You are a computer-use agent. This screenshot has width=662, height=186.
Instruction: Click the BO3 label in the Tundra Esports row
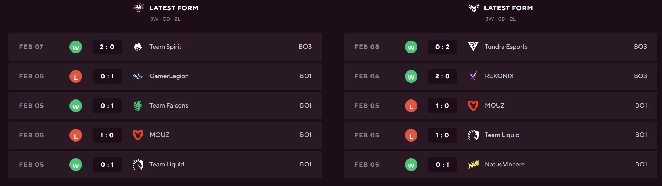640,47
